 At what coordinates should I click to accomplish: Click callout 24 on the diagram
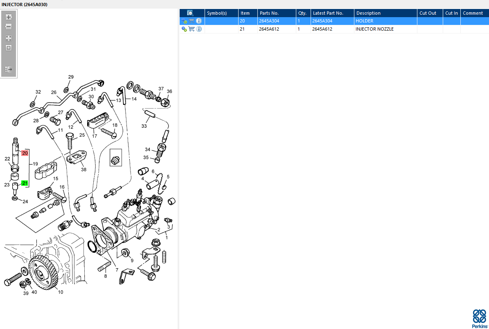coord(25,202)
